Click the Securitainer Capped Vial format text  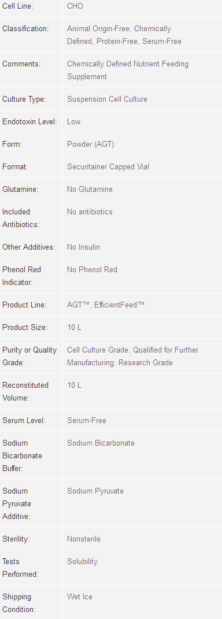[x=108, y=166]
